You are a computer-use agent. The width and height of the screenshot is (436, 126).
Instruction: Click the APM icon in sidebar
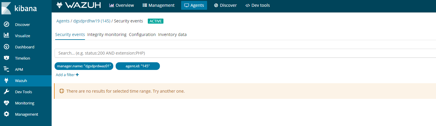coord(6,69)
